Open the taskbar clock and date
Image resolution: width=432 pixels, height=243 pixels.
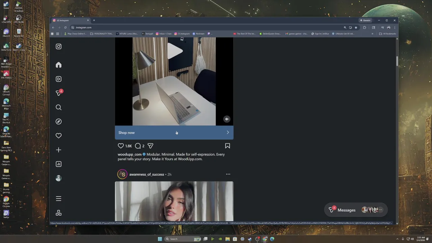click(421, 239)
